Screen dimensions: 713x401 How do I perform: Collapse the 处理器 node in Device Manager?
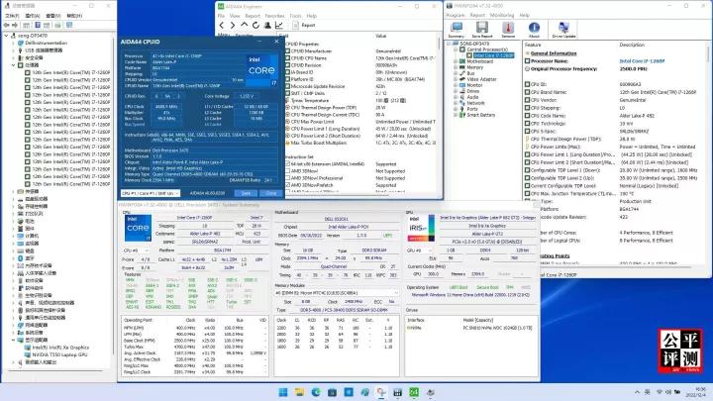pyautogui.click(x=13, y=65)
